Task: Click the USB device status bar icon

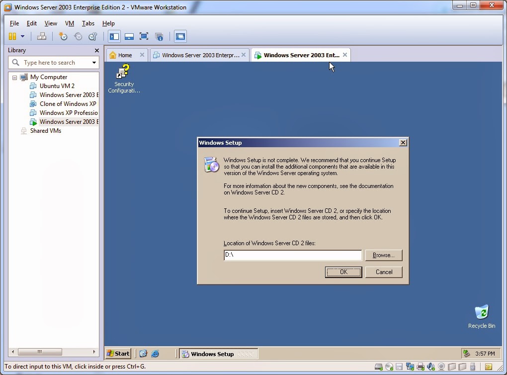Action: pos(472,367)
